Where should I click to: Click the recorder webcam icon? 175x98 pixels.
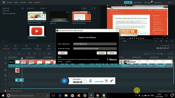[x=106, y=81]
